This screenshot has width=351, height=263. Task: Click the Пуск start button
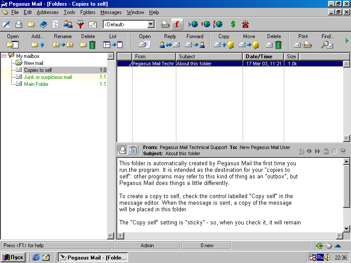(x=13, y=257)
